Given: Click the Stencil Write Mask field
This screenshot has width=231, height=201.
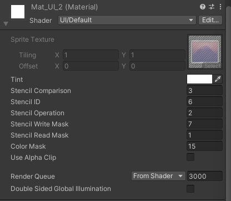Looking at the screenshot, I should click(x=204, y=124).
